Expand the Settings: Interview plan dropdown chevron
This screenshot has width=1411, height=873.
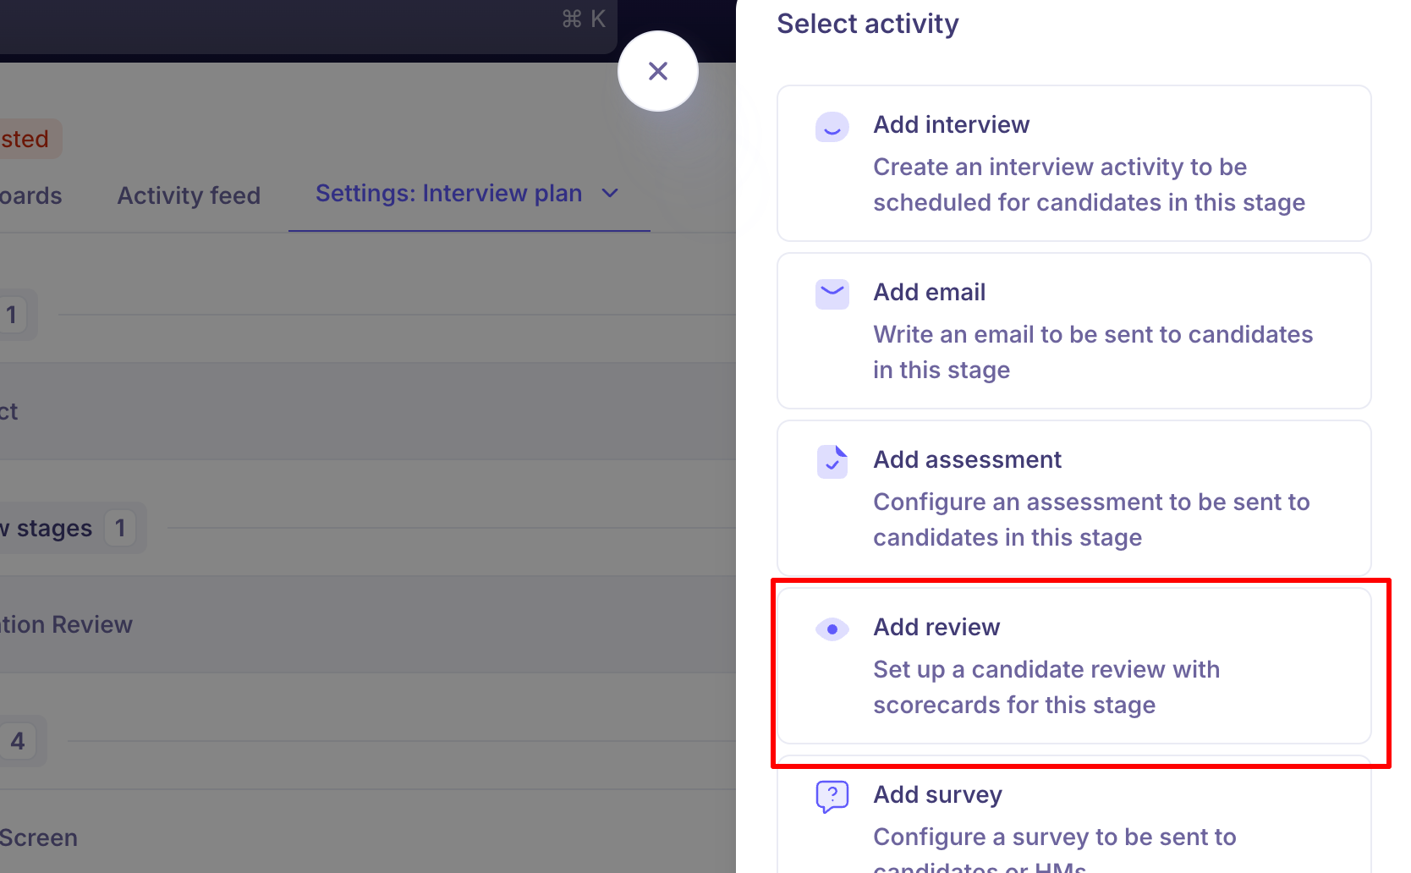pos(610,194)
